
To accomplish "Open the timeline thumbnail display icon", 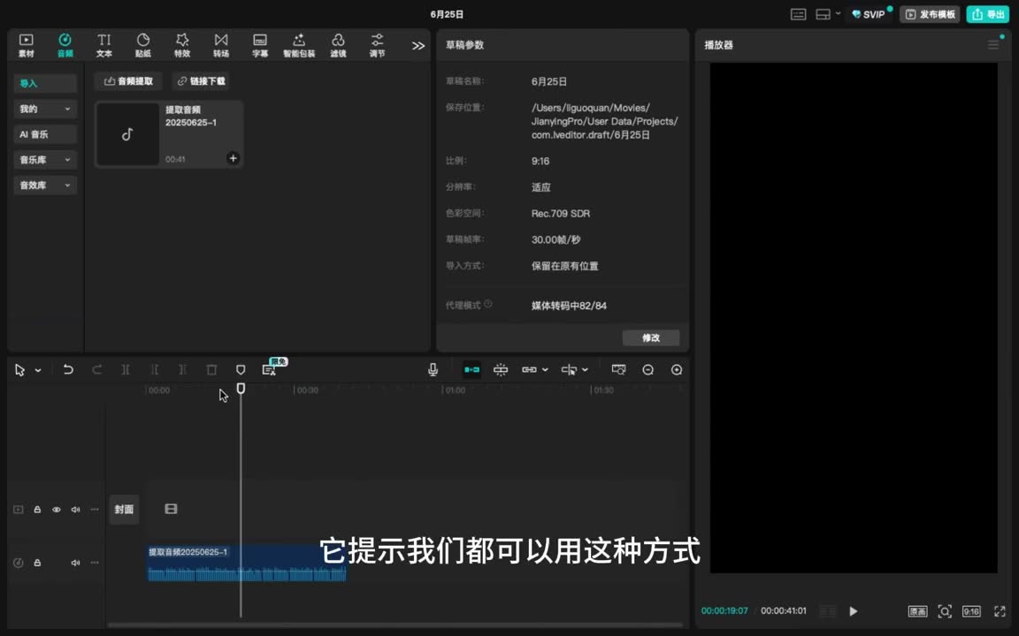I will pyautogui.click(x=618, y=369).
